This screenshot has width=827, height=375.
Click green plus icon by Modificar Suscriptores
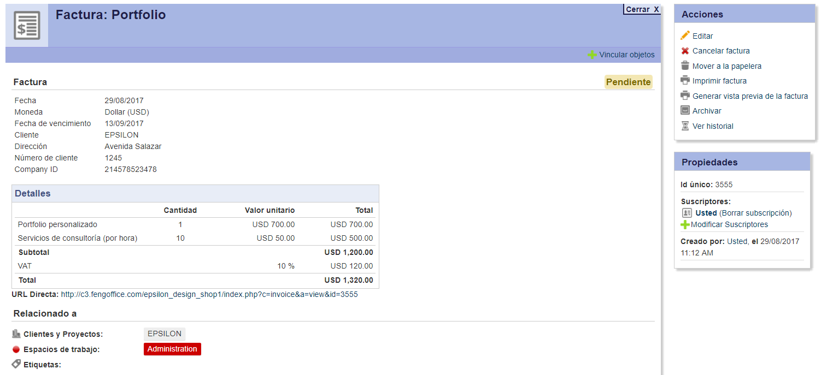[x=685, y=224]
